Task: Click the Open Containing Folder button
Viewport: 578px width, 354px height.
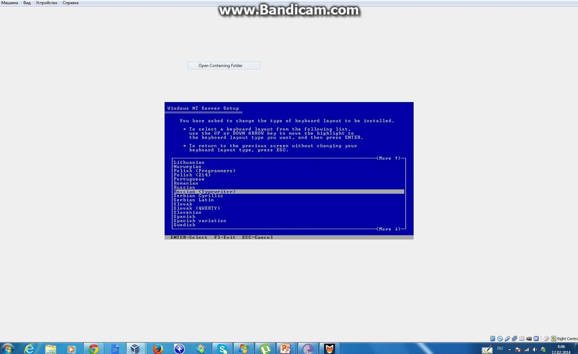Action: [x=224, y=65]
